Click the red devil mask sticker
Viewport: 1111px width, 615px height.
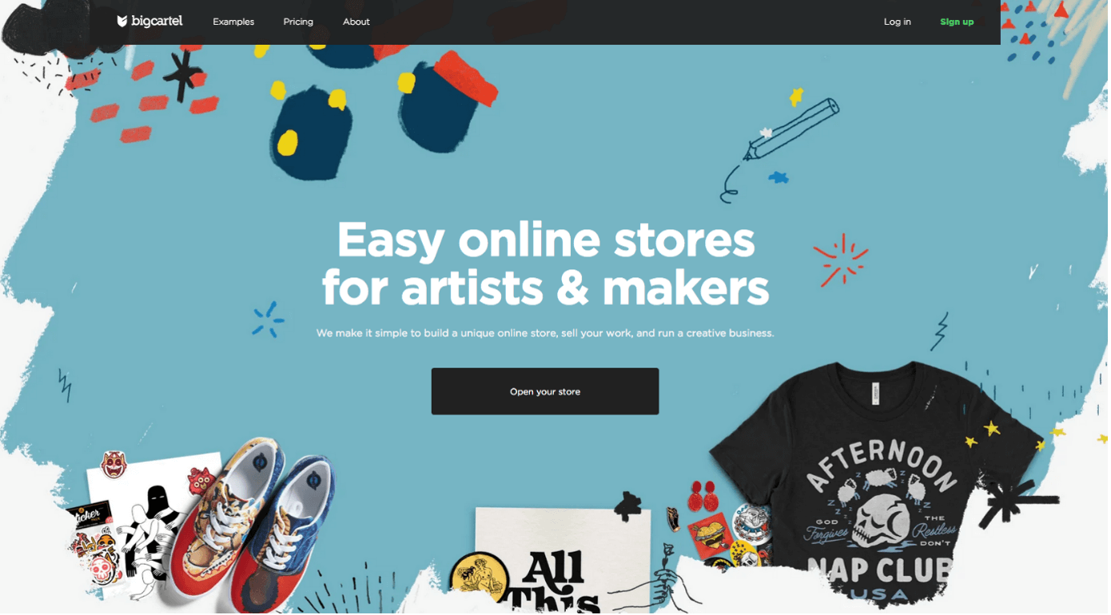click(x=114, y=464)
